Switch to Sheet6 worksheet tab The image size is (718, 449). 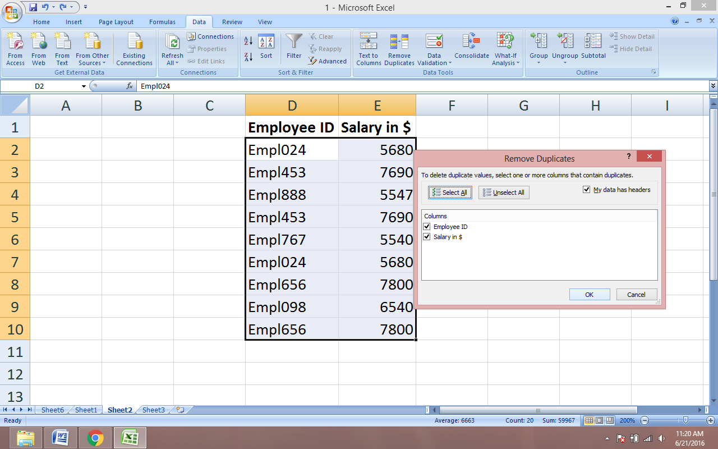pyautogui.click(x=53, y=410)
